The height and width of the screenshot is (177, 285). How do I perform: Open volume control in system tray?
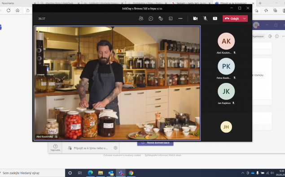pyautogui.click(x=272, y=173)
